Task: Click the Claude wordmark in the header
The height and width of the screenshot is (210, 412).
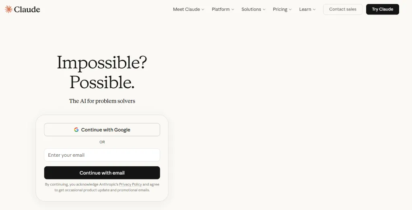Action: (x=27, y=9)
